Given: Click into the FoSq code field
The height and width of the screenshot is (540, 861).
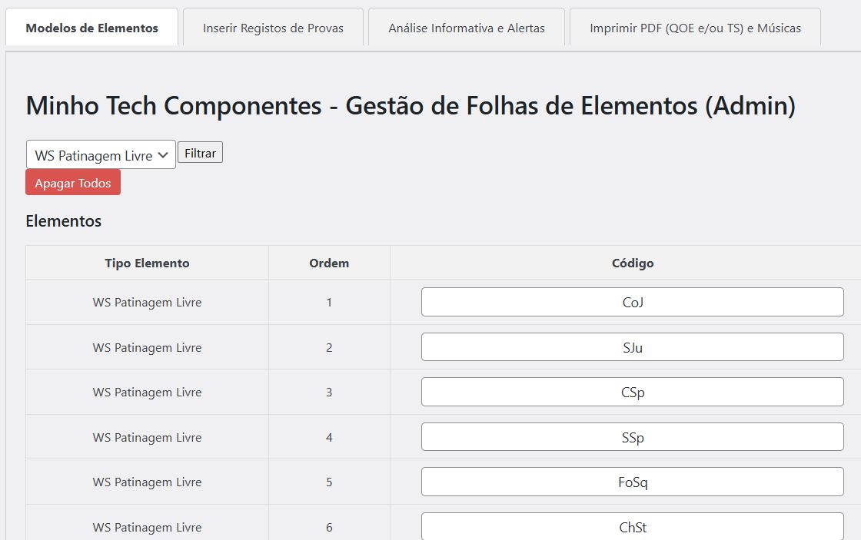Looking at the screenshot, I should (632, 482).
